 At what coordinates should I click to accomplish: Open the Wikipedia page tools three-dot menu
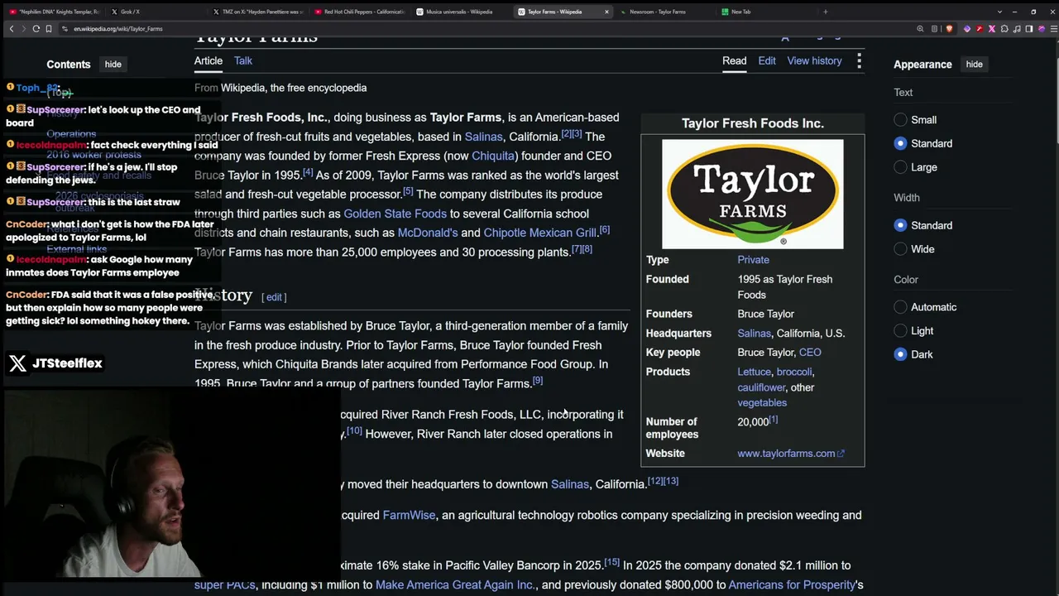coord(859,60)
